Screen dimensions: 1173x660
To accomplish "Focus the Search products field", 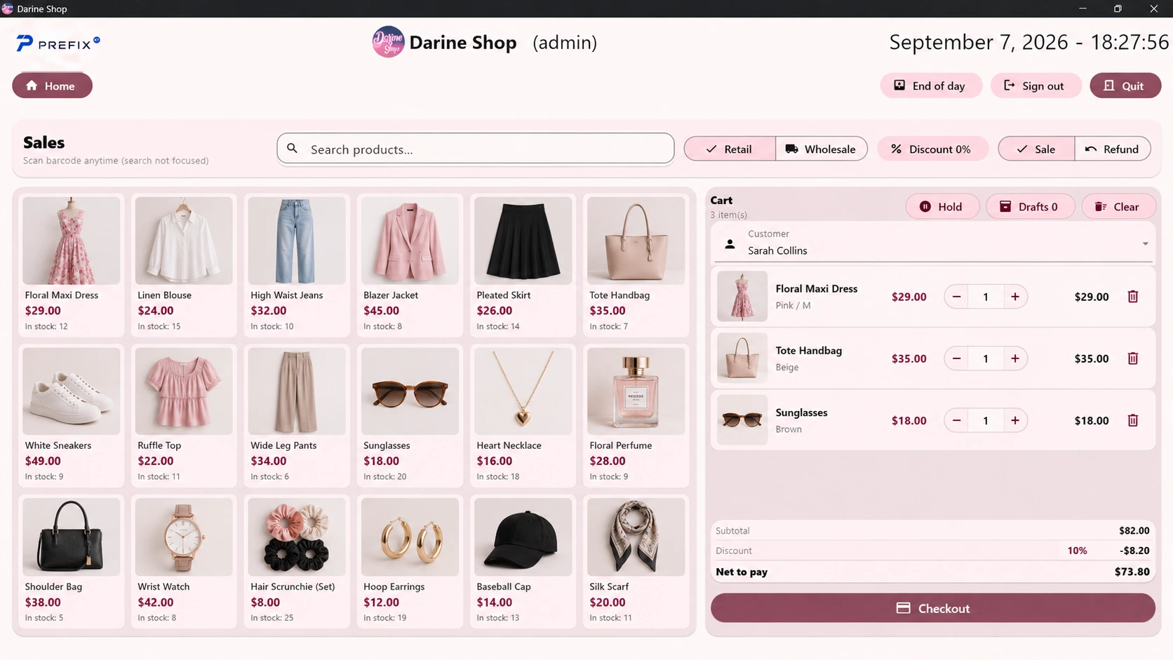I will (476, 149).
